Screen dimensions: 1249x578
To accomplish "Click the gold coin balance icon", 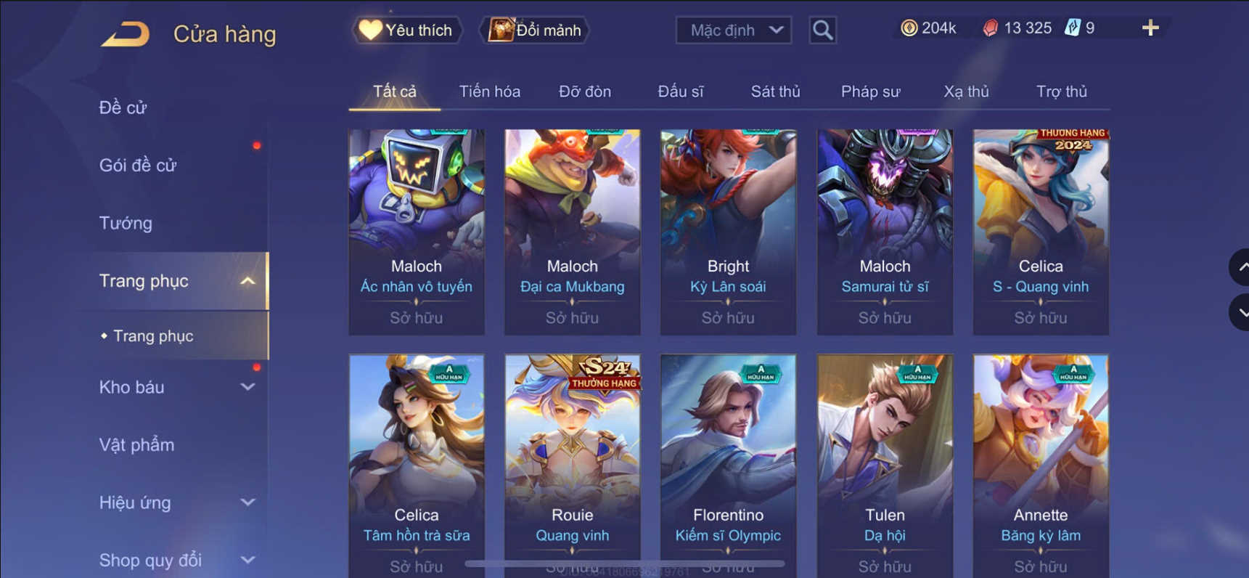I will click(x=909, y=28).
